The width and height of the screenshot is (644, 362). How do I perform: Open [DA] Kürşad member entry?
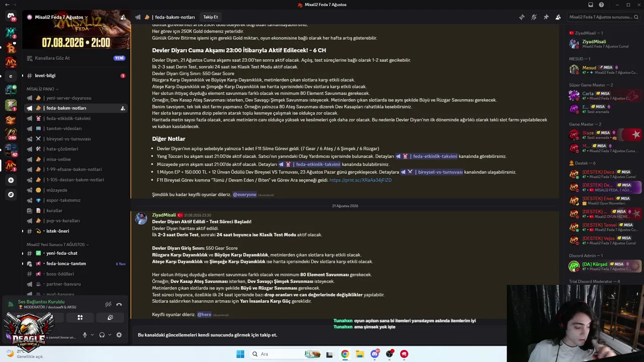pyautogui.click(x=605, y=266)
